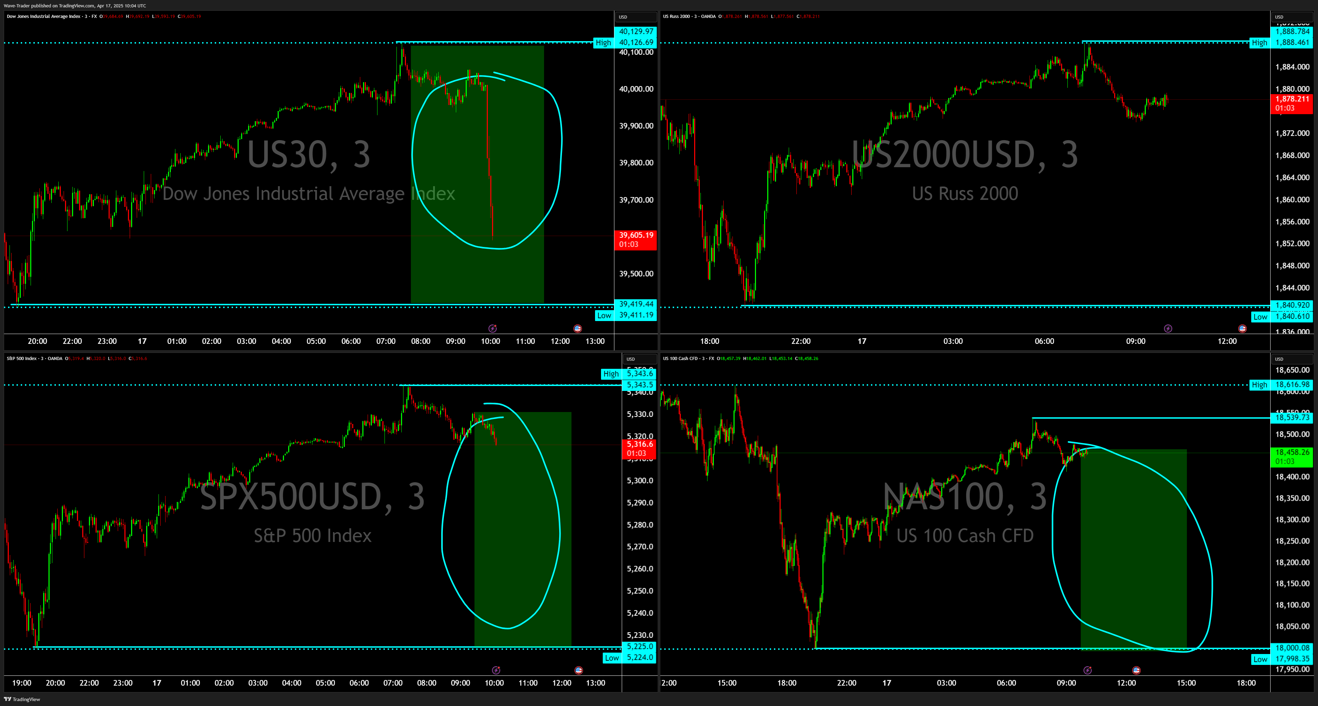Click the 18,616.98 high price value
The height and width of the screenshot is (706, 1318).
1291,385
